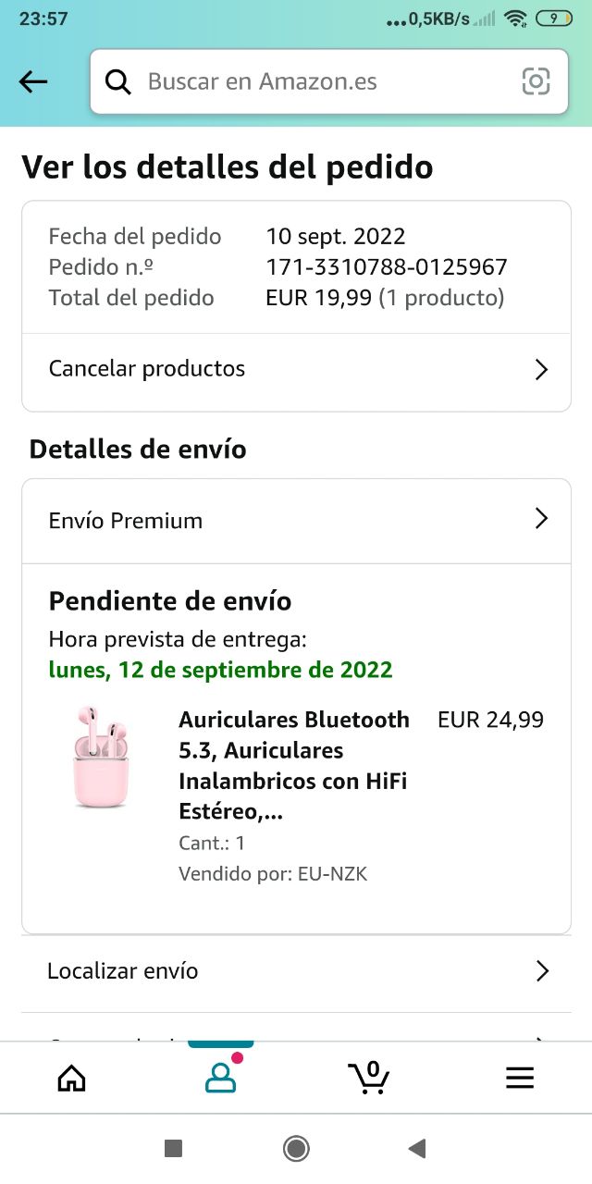Tap the search magnifier icon
This screenshot has height=1184, width=592.
117,81
